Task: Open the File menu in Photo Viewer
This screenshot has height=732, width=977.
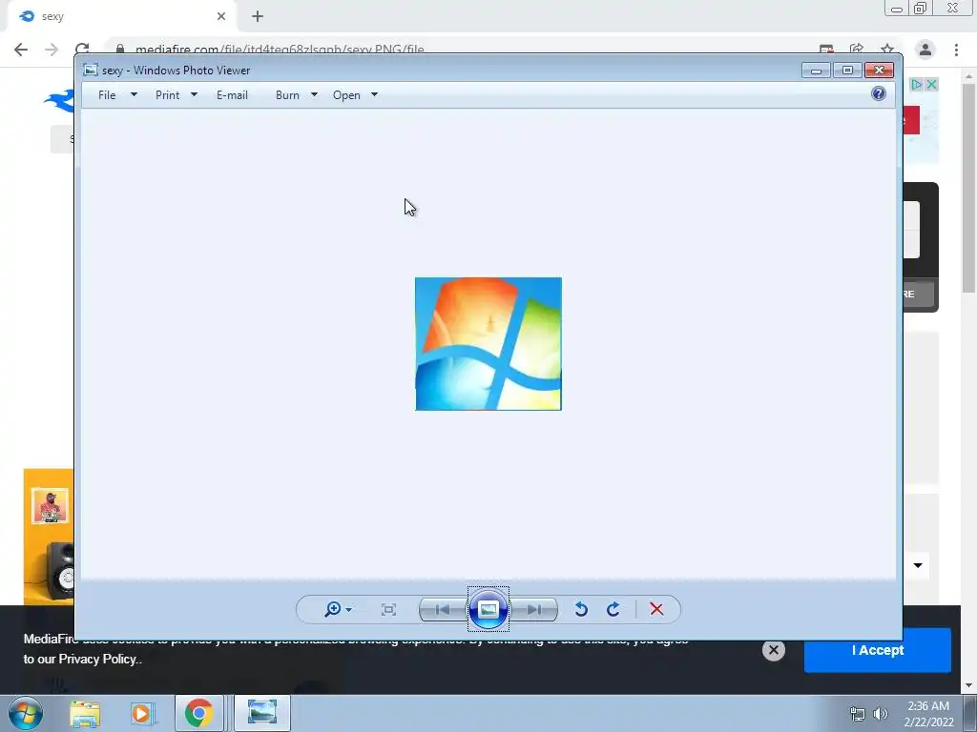Action: [107, 95]
